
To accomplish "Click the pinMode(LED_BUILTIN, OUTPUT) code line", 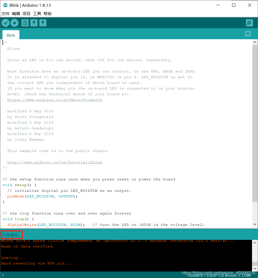I will (42, 196).
